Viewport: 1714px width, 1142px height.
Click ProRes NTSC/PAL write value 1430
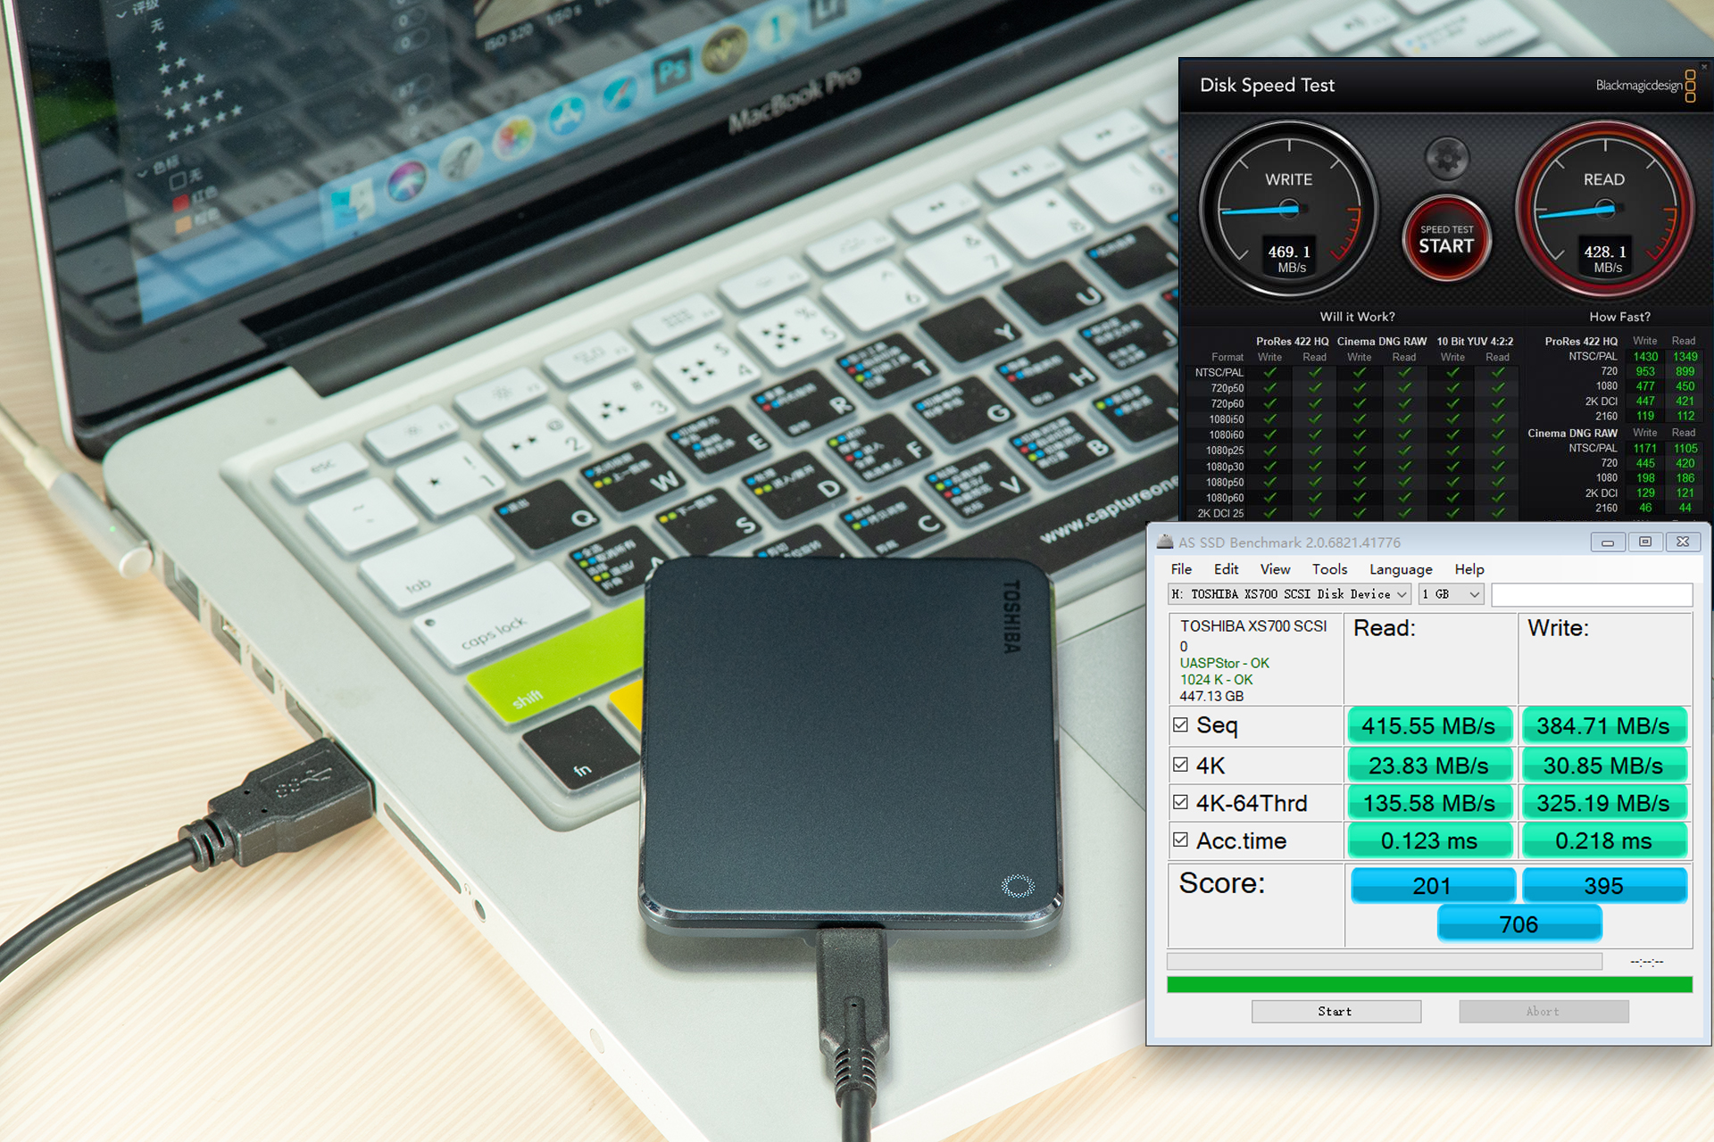(1645, 357)
